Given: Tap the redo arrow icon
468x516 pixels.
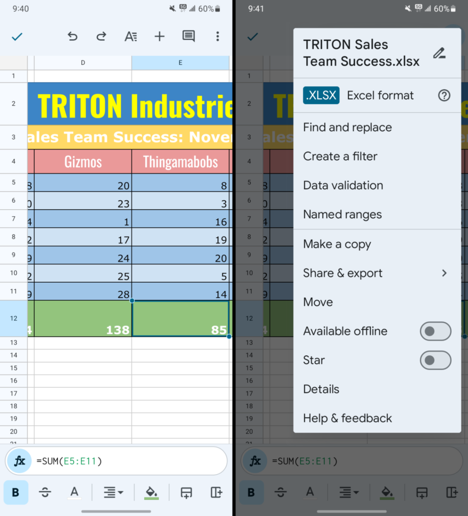Looking at the screenshot, I should pos(101,36).
